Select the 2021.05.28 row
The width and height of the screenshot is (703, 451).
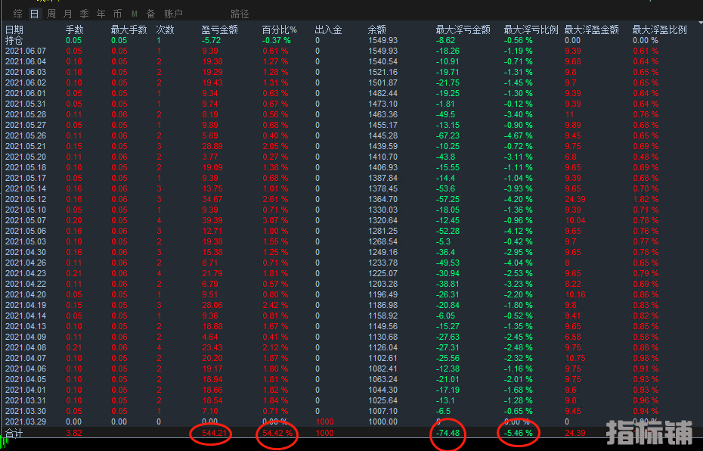(351, 114)
